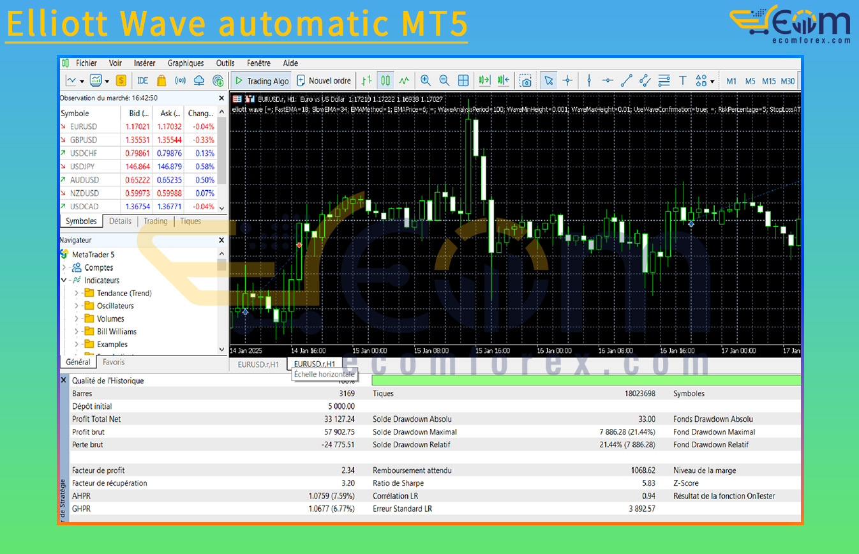
Task: Click the gold dollar sign icon
Action: tap(121, 81)
